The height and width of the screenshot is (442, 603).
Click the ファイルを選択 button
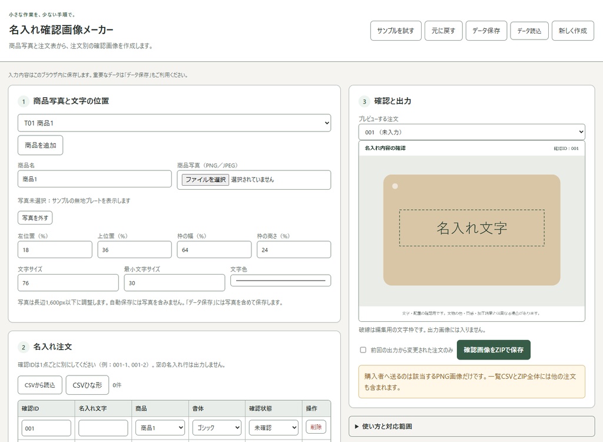coord(206,179)
